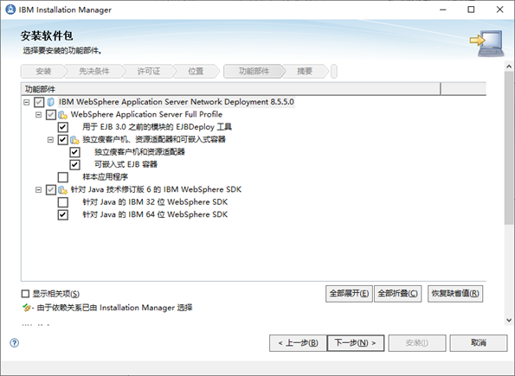Toggle checkbox for WebSphere Application Server Full Profile
The image size is (515, 376).
click(51, 114)
